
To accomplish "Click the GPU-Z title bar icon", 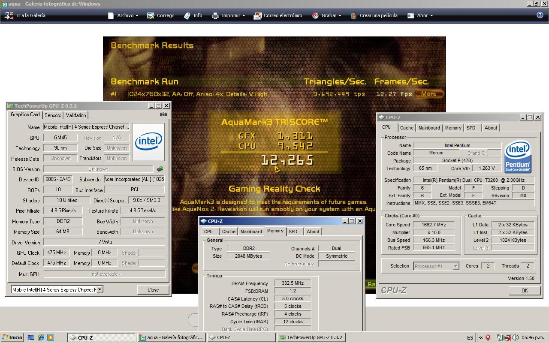I will (10, 106).
